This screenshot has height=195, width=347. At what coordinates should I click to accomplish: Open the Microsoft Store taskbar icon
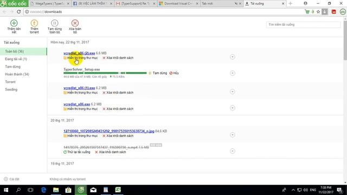click(68, 190)
